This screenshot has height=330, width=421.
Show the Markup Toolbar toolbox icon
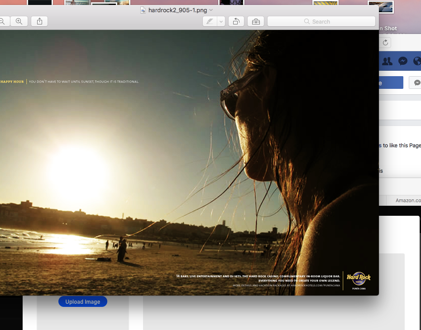coord(256,21)
